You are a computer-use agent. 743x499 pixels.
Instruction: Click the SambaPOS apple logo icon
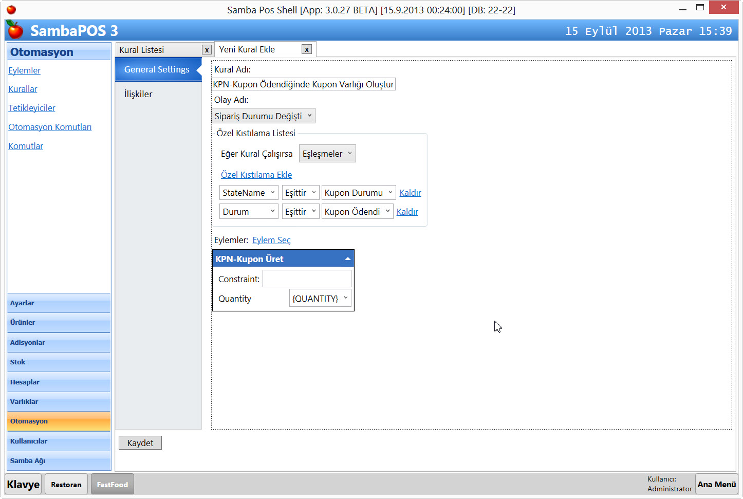click(15, 30)
